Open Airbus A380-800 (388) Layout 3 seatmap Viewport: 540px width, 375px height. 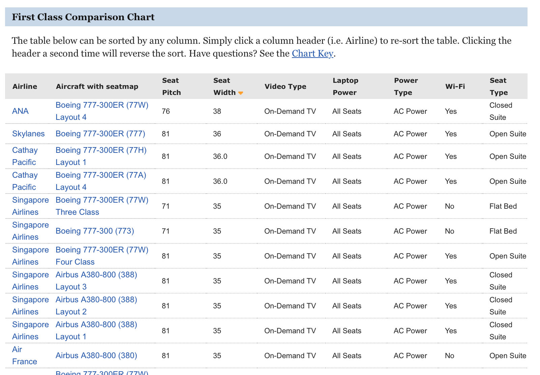point(96,281)
